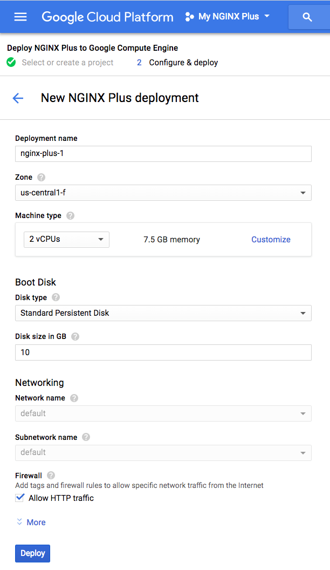Go to Select or create a project step
This screenshot has height=570, width=330.
click(x=67, y=63)
